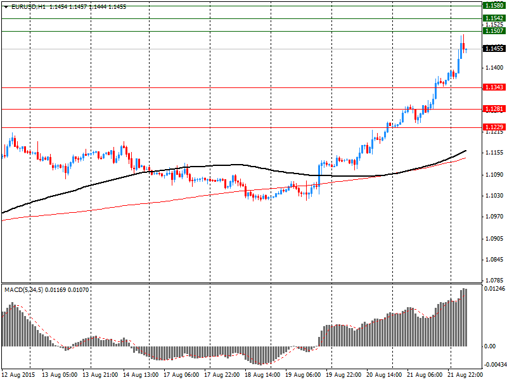This screenshot has width=507, height=380.
Task: Select the green 1.1507 resistance level label
Action: 494,30
